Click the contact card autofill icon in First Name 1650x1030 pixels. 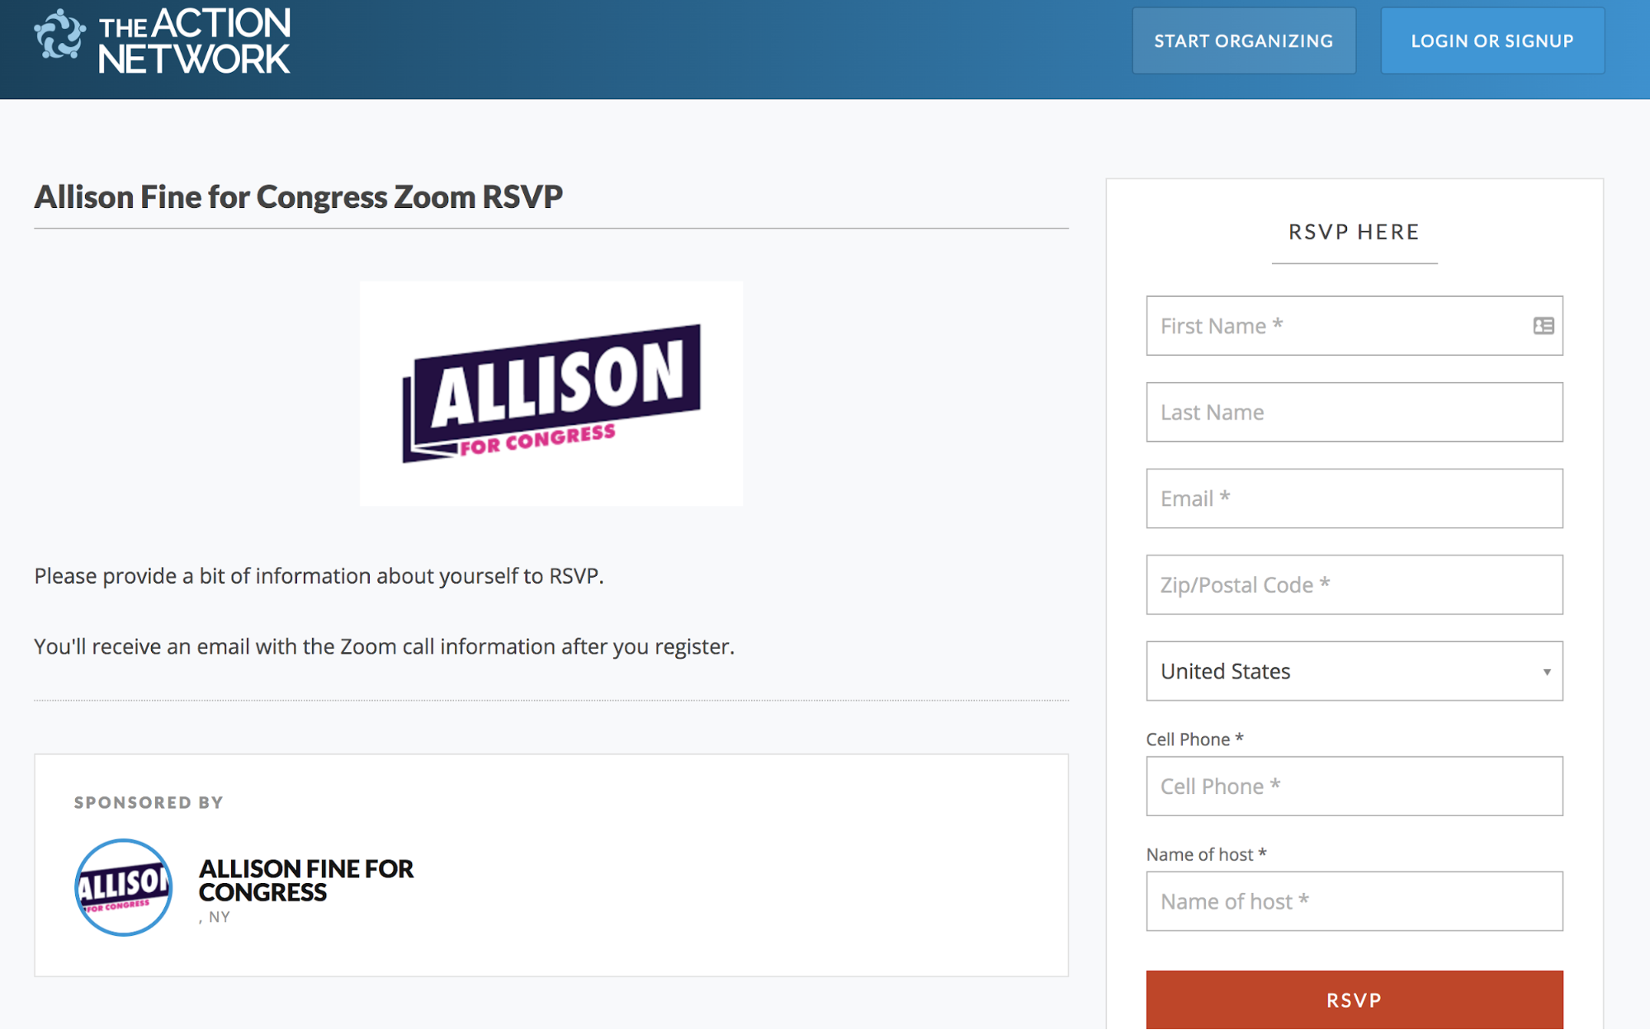point(1544,326)
